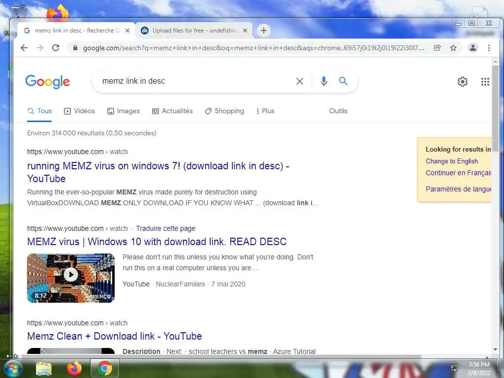This screenshot has width=504, height=378.
Task: Open the Shopping results tab
Action: coord(224,111)
